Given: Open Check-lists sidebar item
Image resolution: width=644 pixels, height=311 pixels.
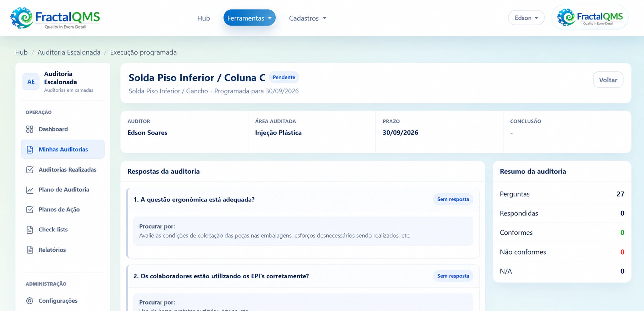Looking at the screenshot, I should pyautogui.click(x=62, y=230).
